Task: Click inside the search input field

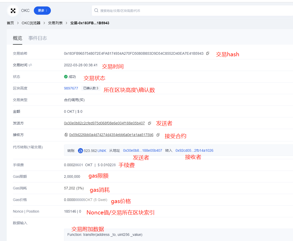Action: (155, 10)
